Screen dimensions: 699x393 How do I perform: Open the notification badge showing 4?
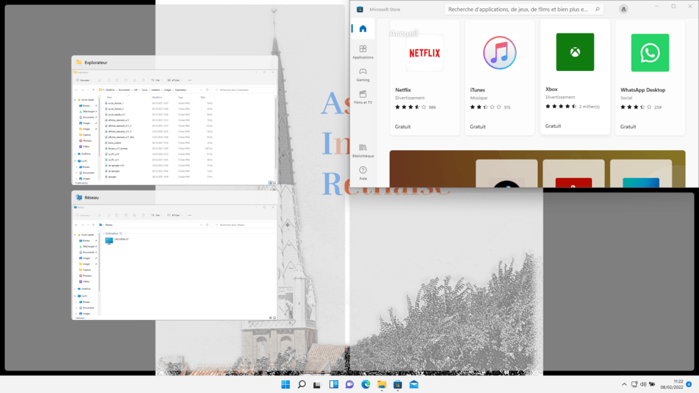tap(689, 384)
